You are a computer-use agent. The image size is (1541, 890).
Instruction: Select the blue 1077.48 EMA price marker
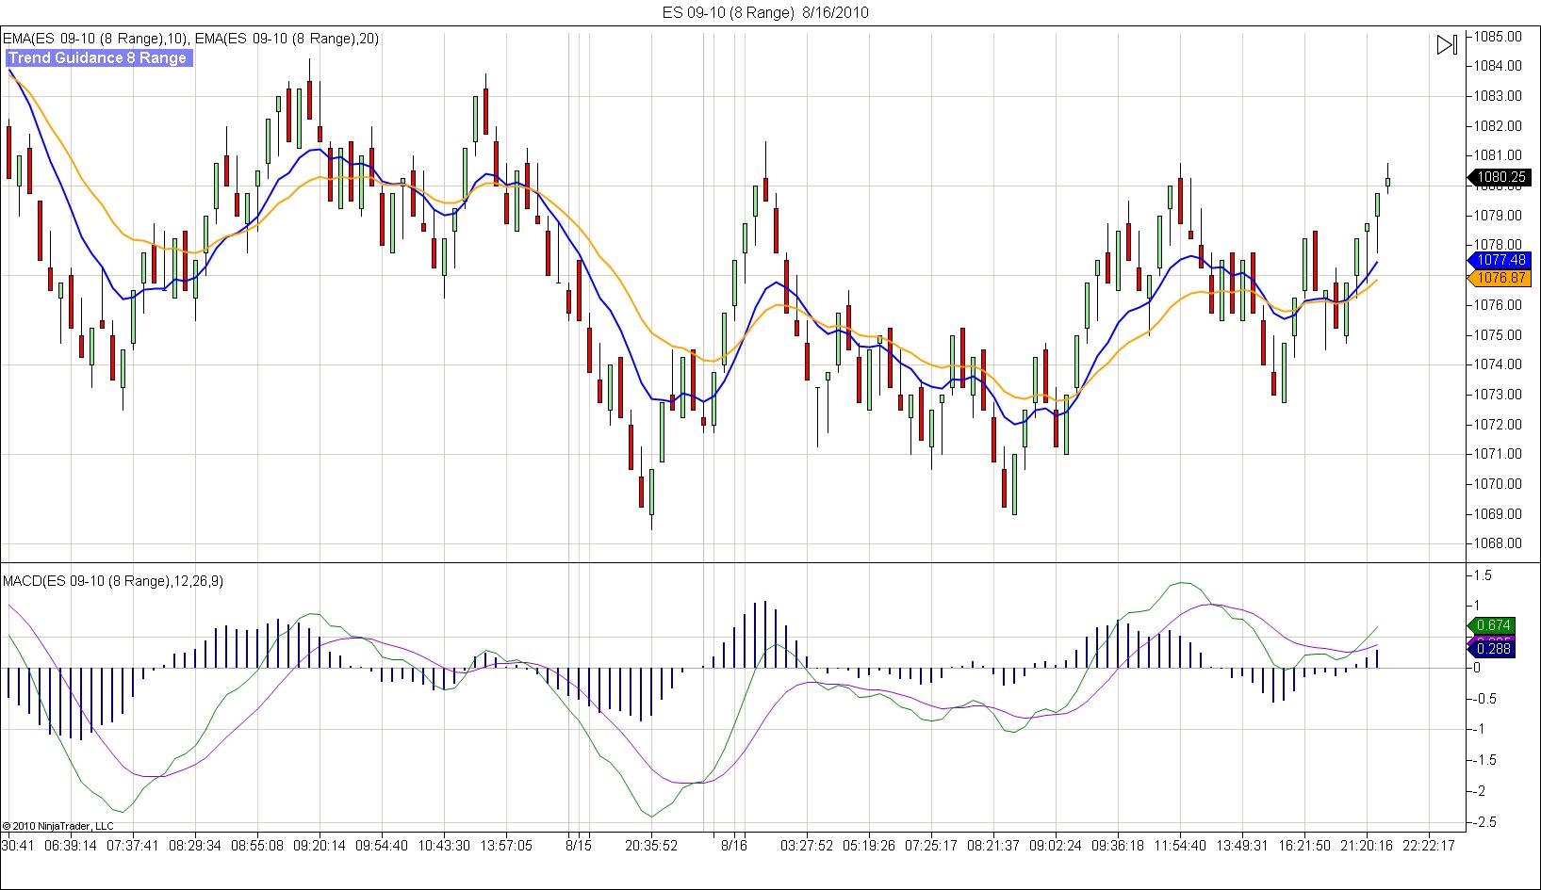(1499, 260)
